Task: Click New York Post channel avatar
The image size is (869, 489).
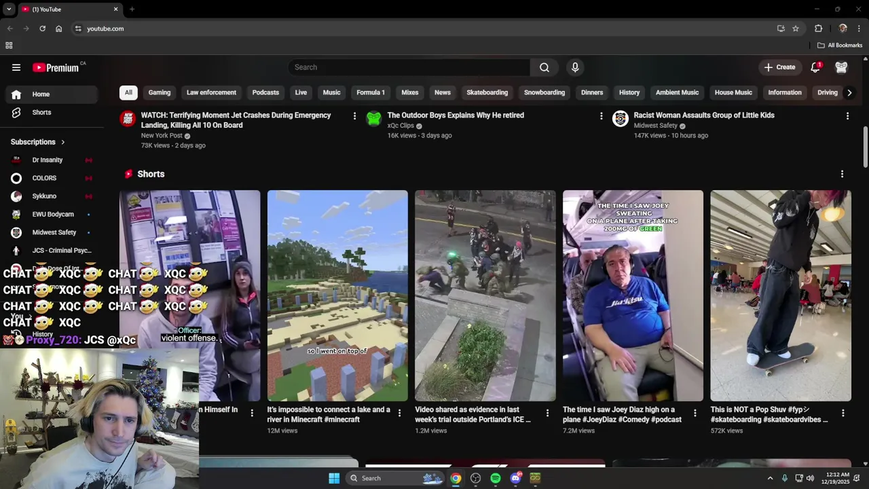Action: (128, 119)
